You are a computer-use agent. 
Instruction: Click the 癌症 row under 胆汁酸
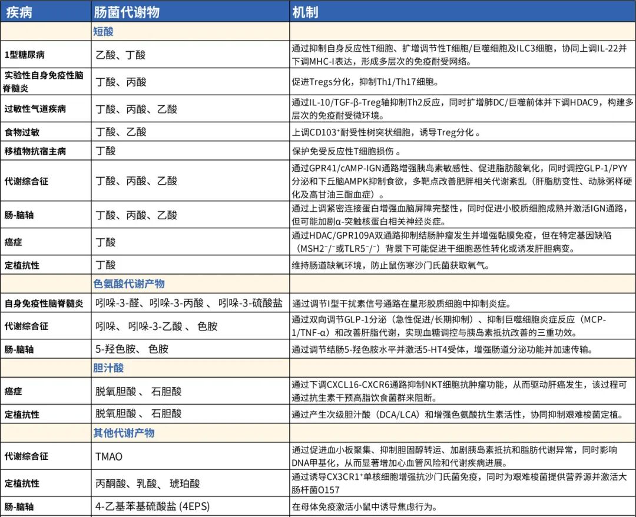coord(16,391)
